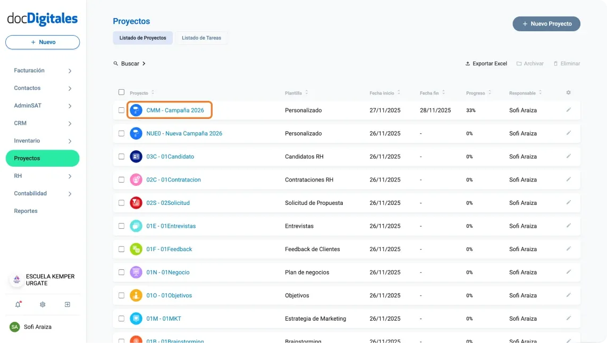Click the settings gear at the sidebar bottom
The image size is (607, 343).
[x=43, y=304]
